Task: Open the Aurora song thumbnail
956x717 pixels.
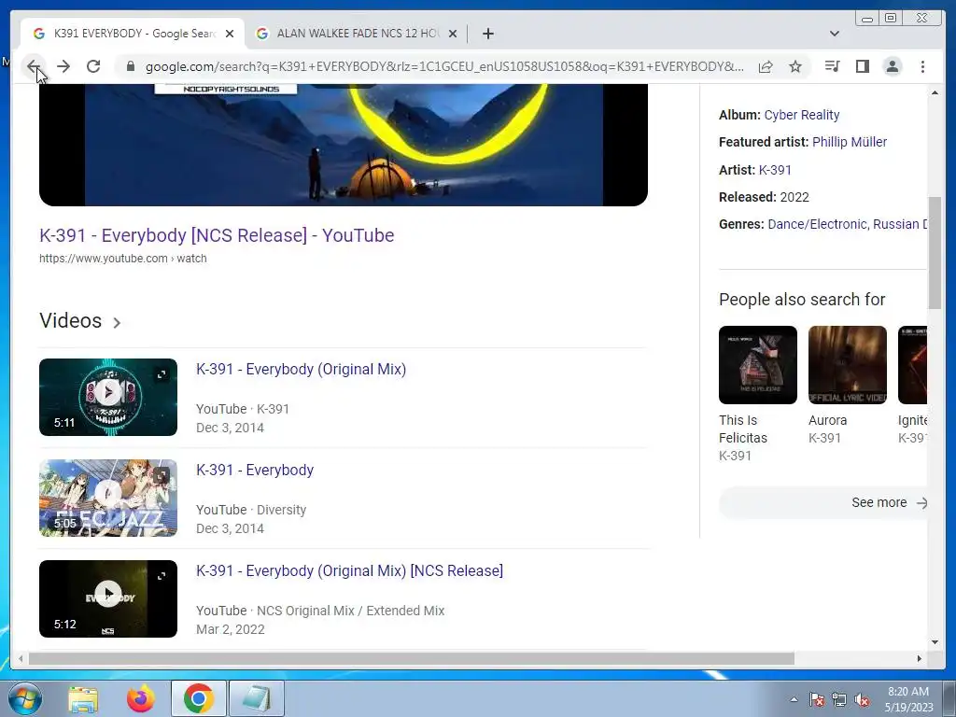Action: pos(848,365)
